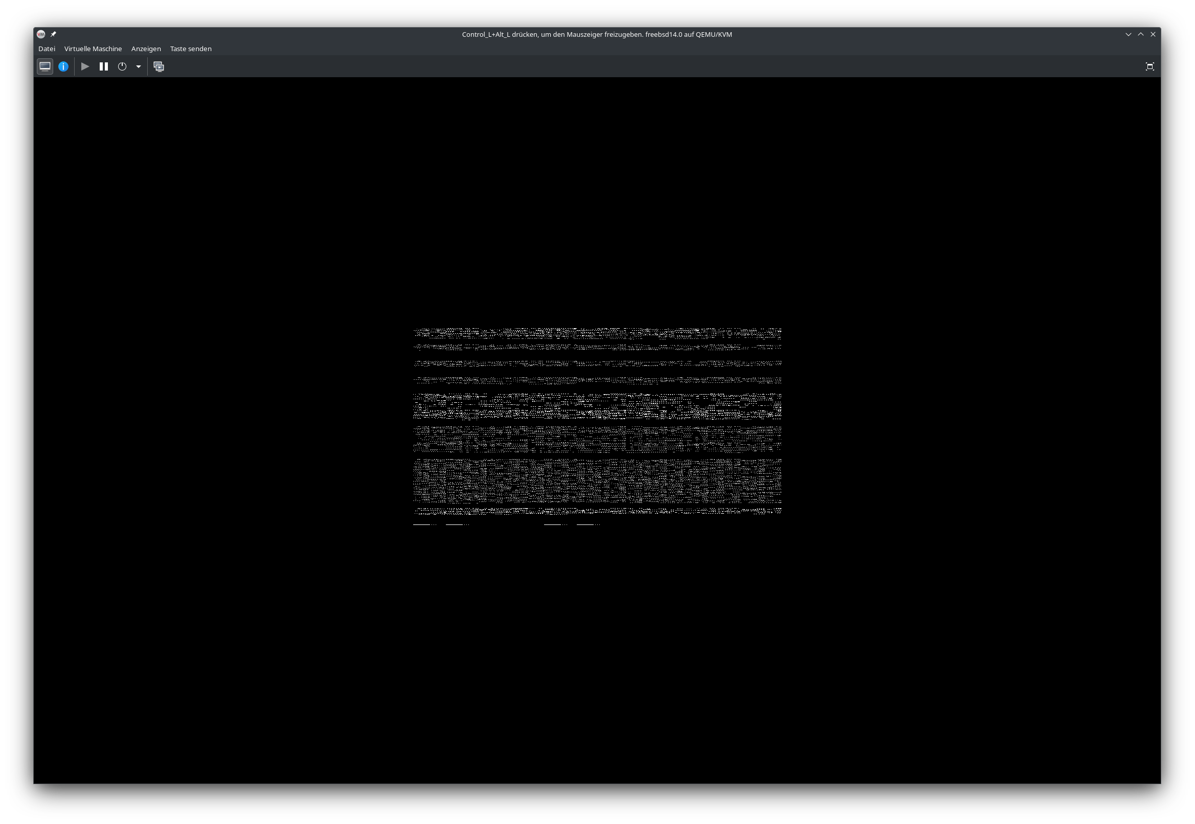Open the Virtuelle Maschine menu
Screen dimensions: 1195x824
(93, 49)
